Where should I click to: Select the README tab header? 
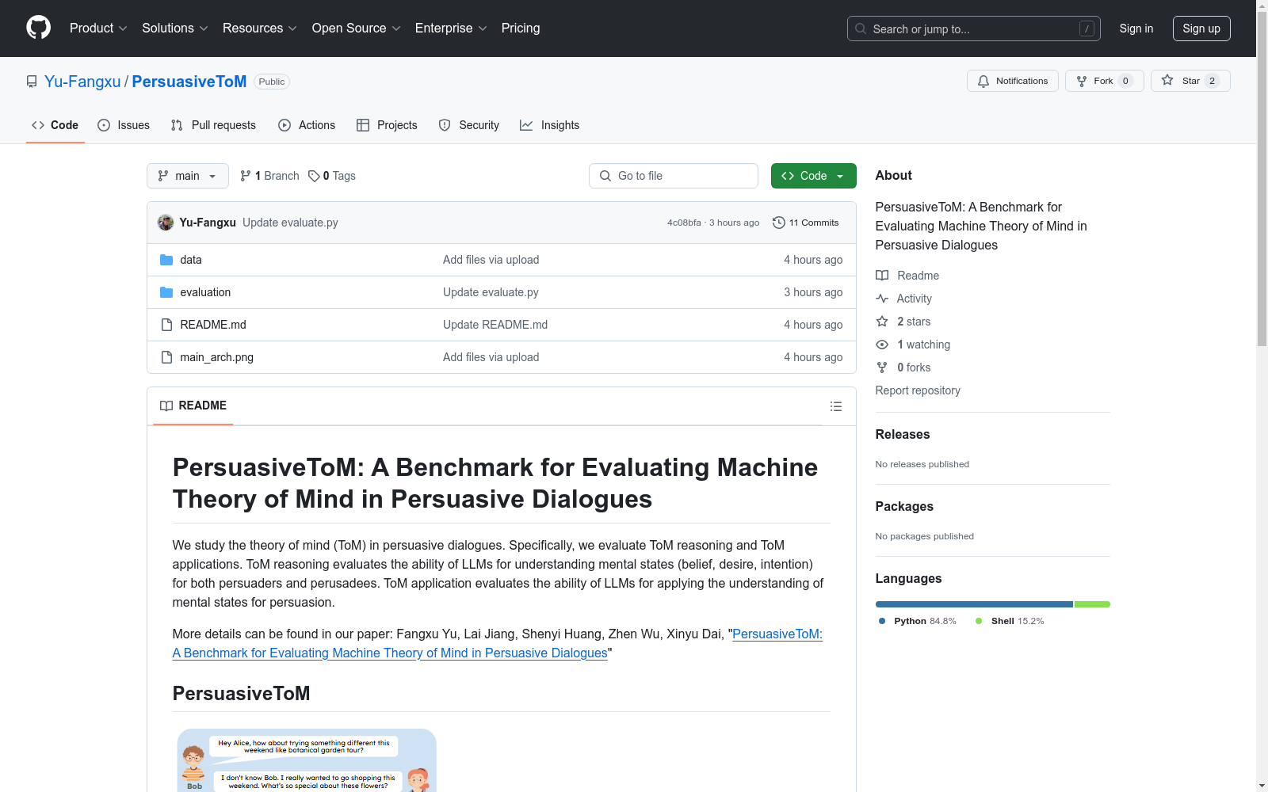pyautogui.click(x=193, y=406)
